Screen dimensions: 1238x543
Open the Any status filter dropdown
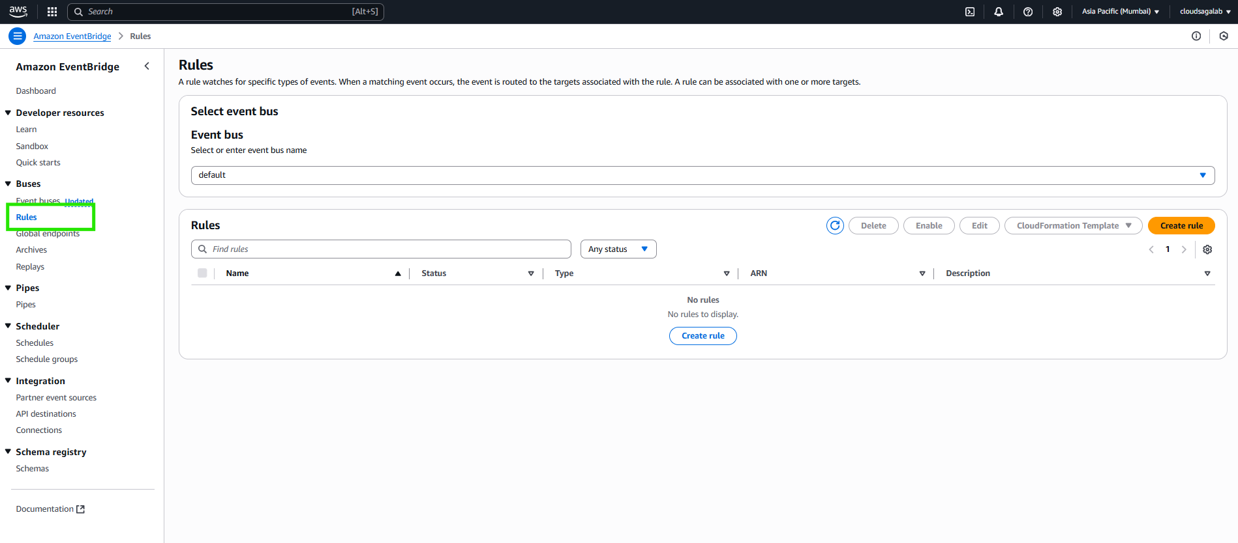pos(618,249)
